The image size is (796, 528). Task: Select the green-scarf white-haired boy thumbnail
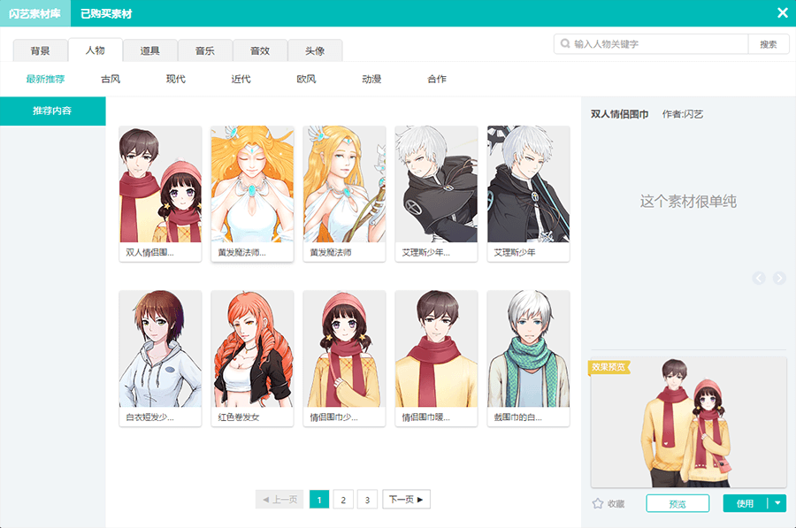coord(529,358)
